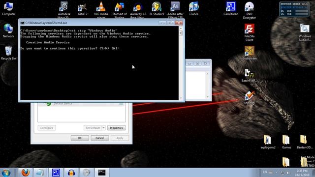Screen dimensions: 315x177
Task: Launch GIMP 2 desktop shortcut
Action: (83, 9)
